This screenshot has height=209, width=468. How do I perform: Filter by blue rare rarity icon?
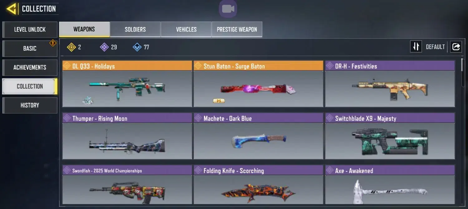pos(137,47)
